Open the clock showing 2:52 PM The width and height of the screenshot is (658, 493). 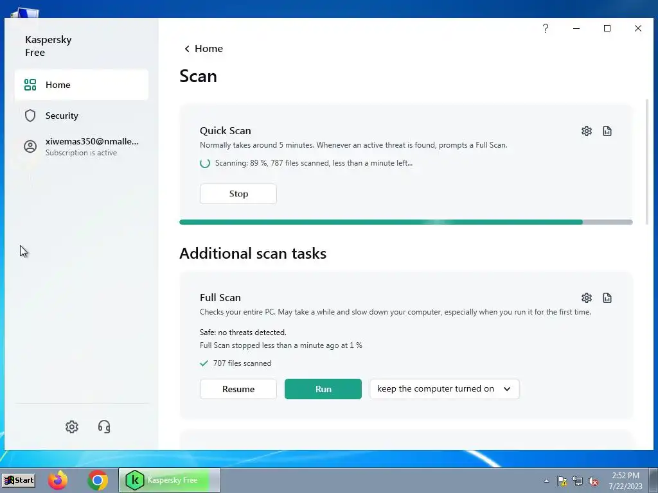pos(625,480)
